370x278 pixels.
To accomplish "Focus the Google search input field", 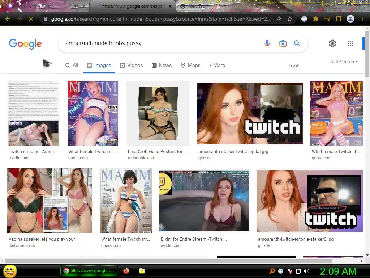I will tap(160, 43).
